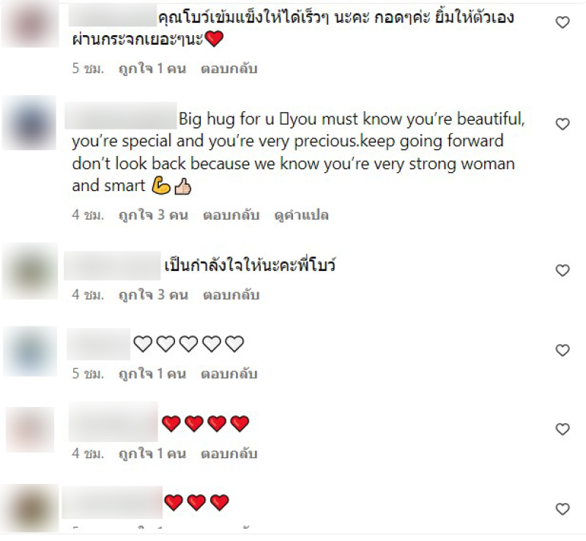Like the comment ending with red heart about mirror
Image resolution: width=586 pixels, height=541 pixels.
[x=563, y=23]
